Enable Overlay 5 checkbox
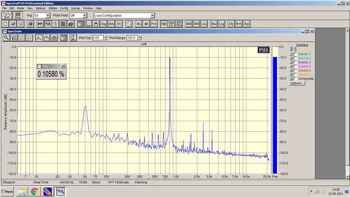The height and width of the screenshot is (197, 350). [296, 70]
